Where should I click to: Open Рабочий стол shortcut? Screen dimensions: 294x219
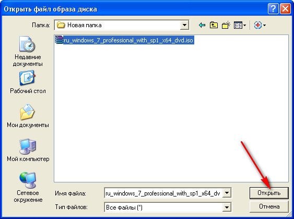pyautogui.click(x=28, y=82)
